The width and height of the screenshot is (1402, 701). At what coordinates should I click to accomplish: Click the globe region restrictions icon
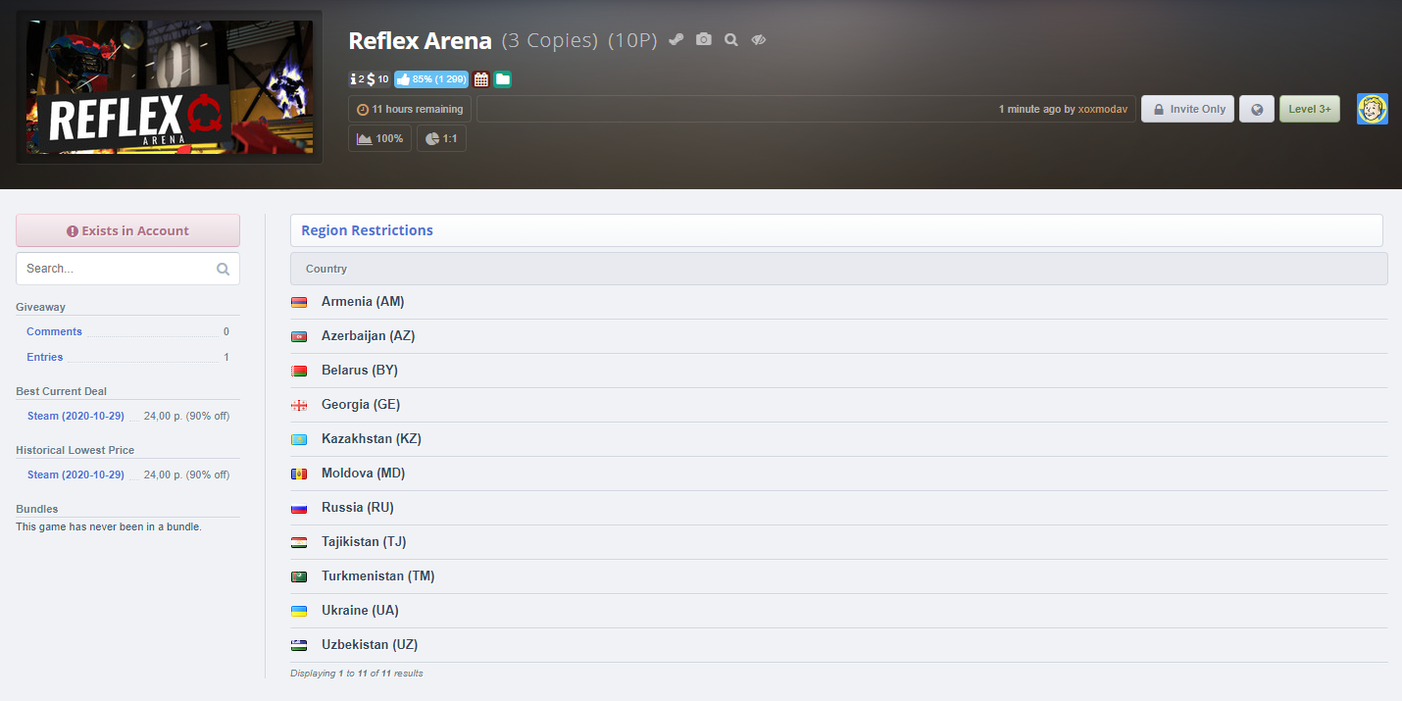(1257, 109)
